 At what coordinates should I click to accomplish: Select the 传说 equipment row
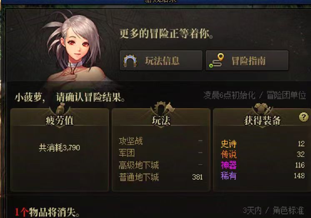tap(263, 154)
